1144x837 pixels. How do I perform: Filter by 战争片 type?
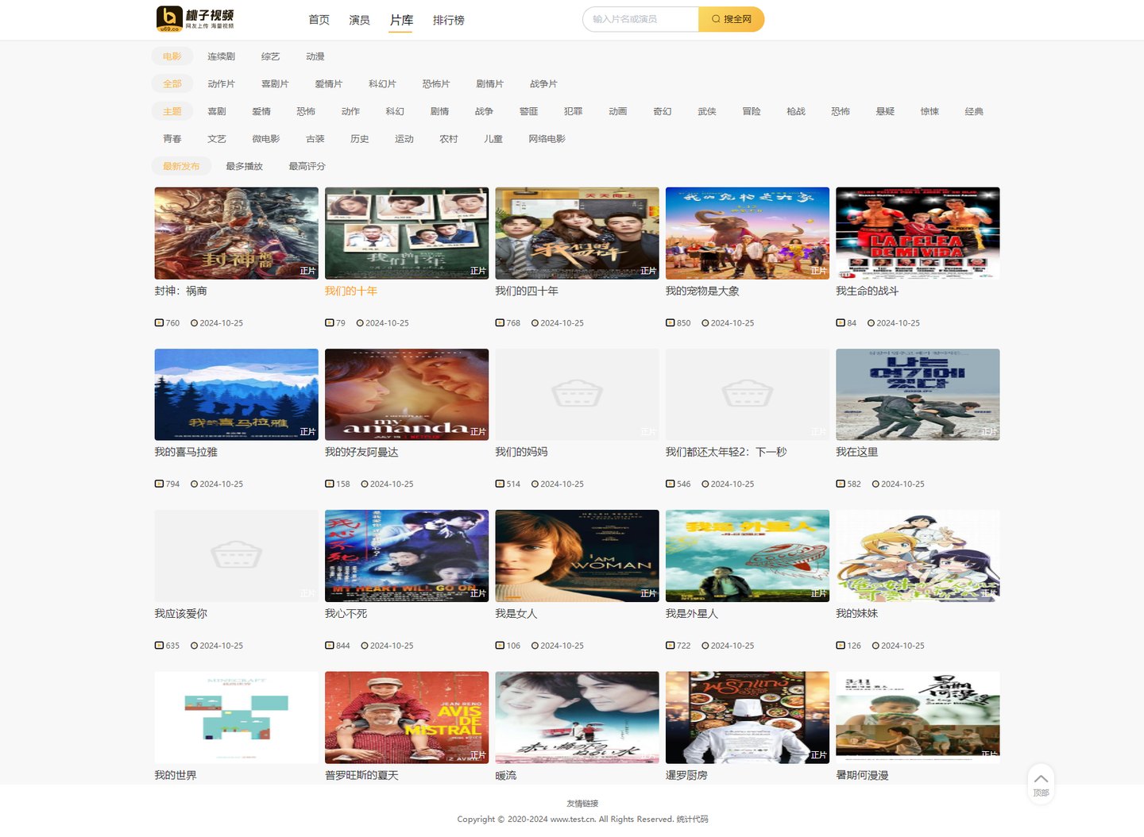click(543, 83)
